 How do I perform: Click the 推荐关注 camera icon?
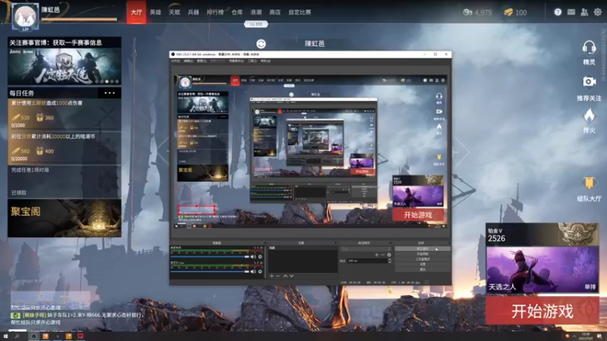(590, 82)
